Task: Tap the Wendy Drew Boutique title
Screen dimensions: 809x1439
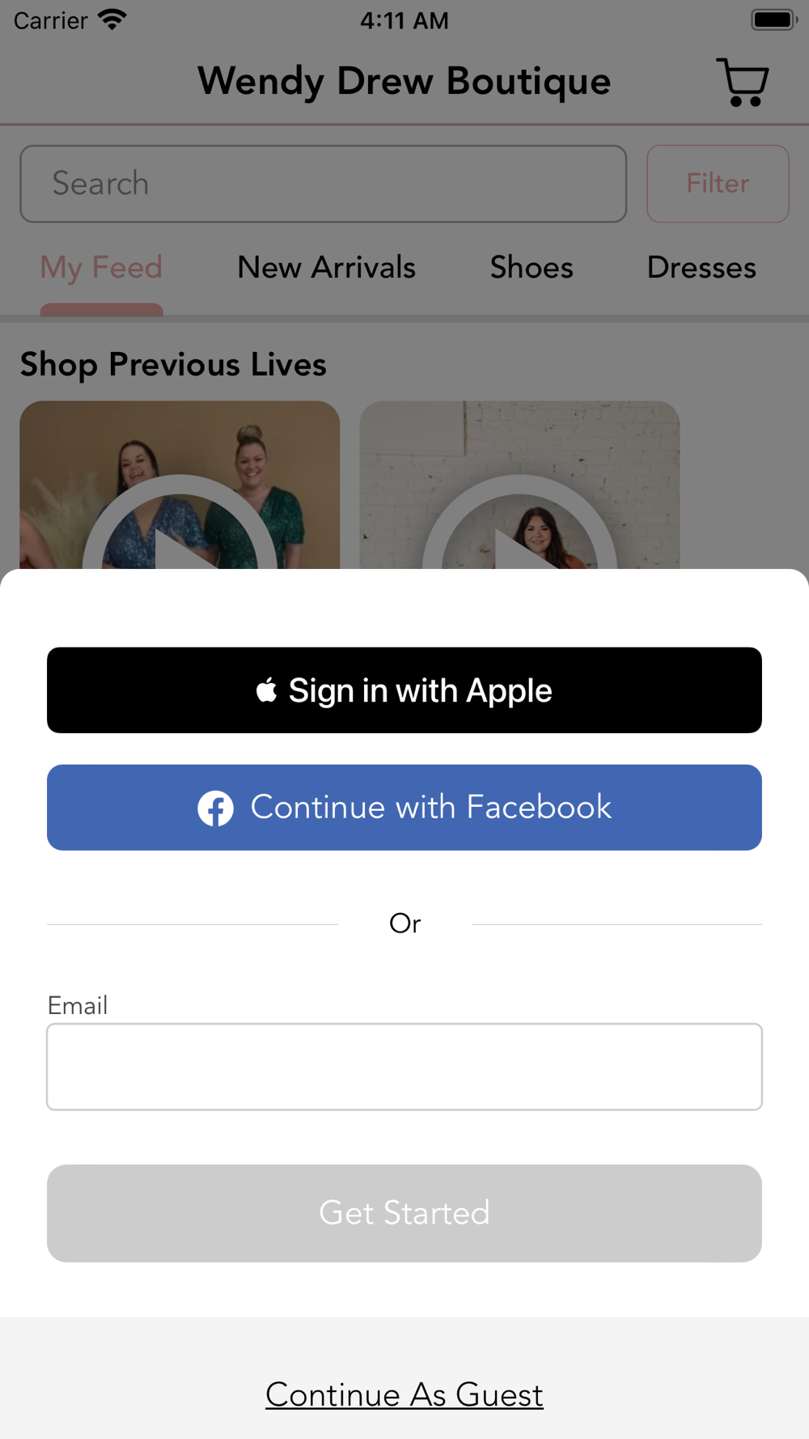Action: (x=404, y=82)
